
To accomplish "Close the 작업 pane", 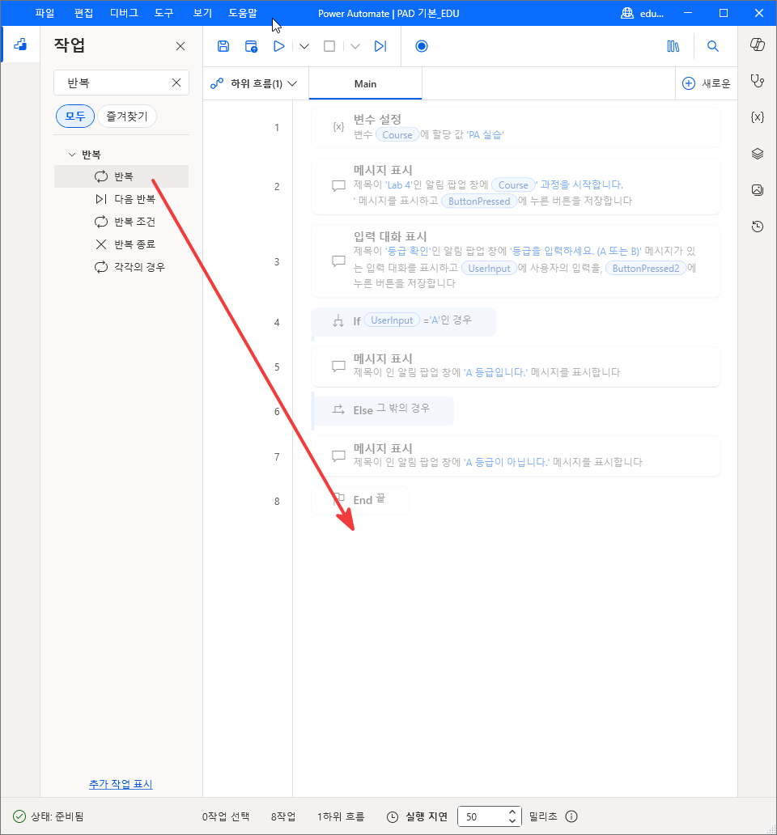I will click(x=180, y=46).
